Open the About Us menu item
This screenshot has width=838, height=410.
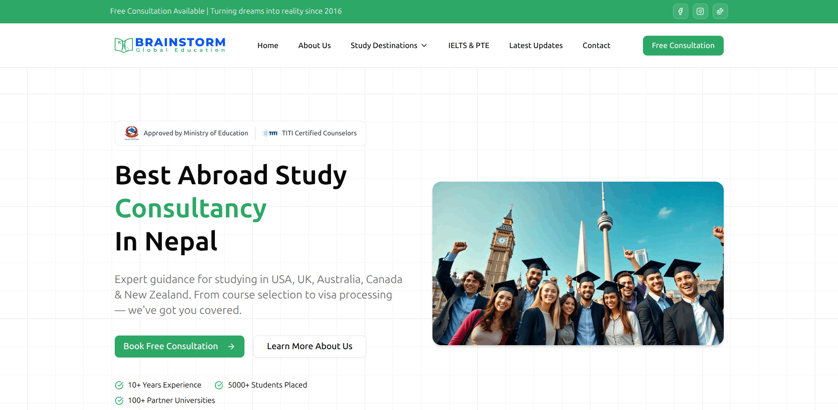[314, 45]
